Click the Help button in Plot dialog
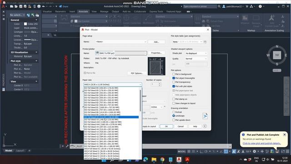 [195, 126]
